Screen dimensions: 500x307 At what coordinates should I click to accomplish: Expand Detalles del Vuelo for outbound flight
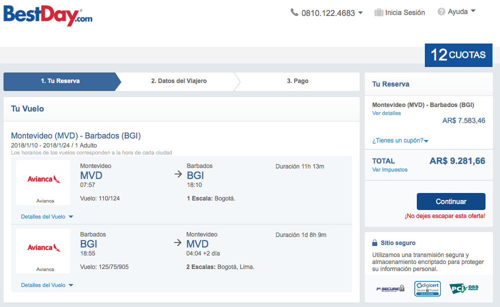[47, 216]
